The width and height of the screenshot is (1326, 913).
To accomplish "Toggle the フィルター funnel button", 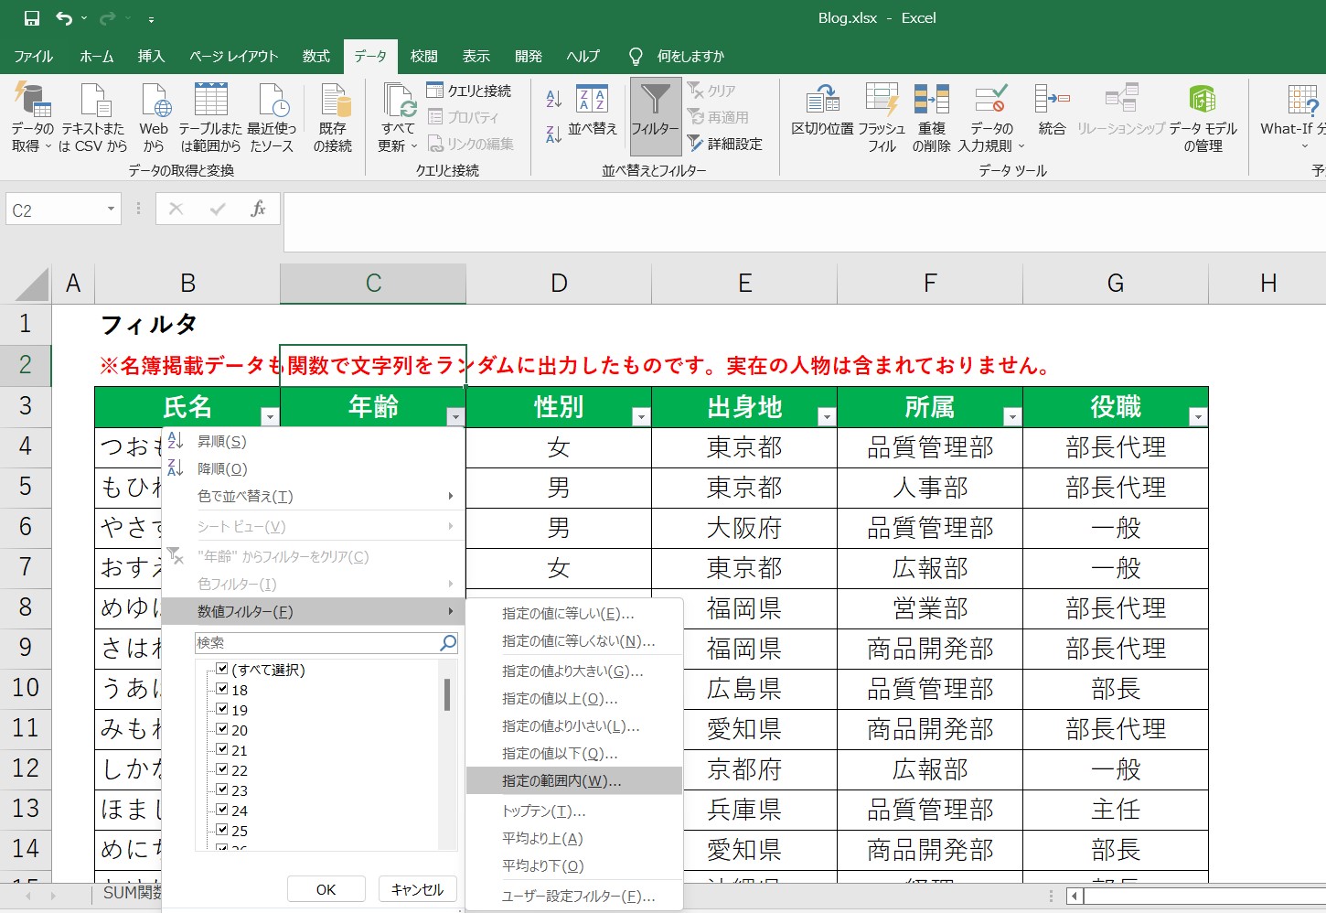I will point(655,115).
